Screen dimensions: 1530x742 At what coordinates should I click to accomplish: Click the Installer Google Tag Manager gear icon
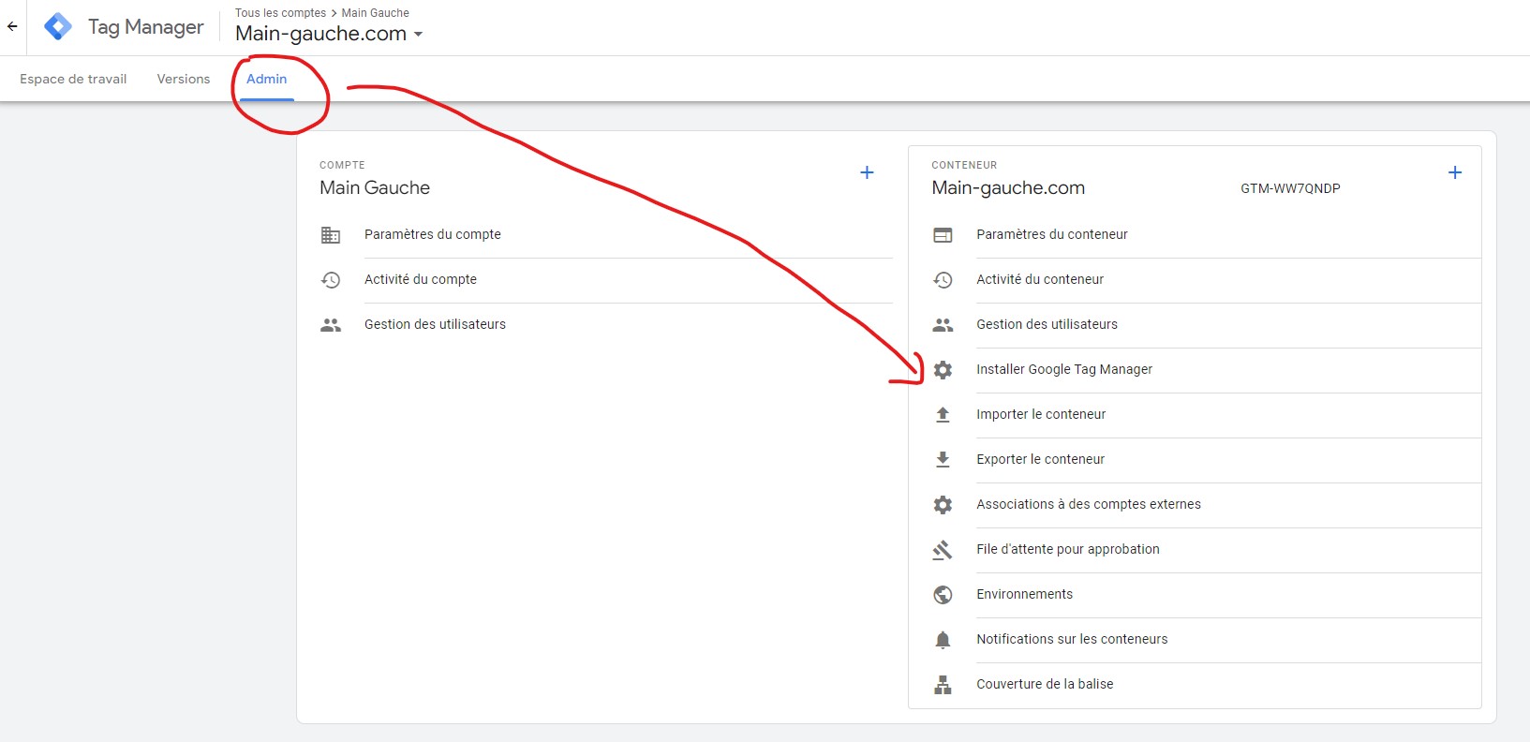943,370
